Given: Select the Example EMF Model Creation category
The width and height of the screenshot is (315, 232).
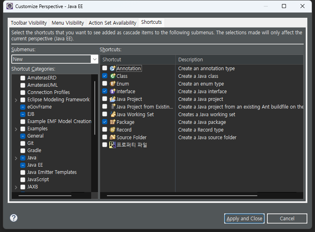Looking at the screenshot, I should point(59,121).
